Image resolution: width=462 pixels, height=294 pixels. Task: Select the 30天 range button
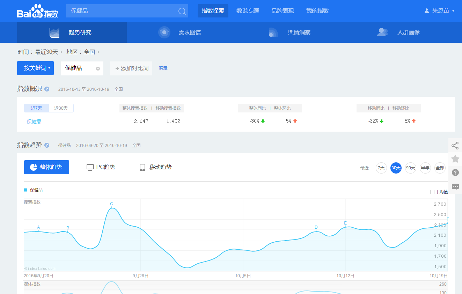[396, 168]
